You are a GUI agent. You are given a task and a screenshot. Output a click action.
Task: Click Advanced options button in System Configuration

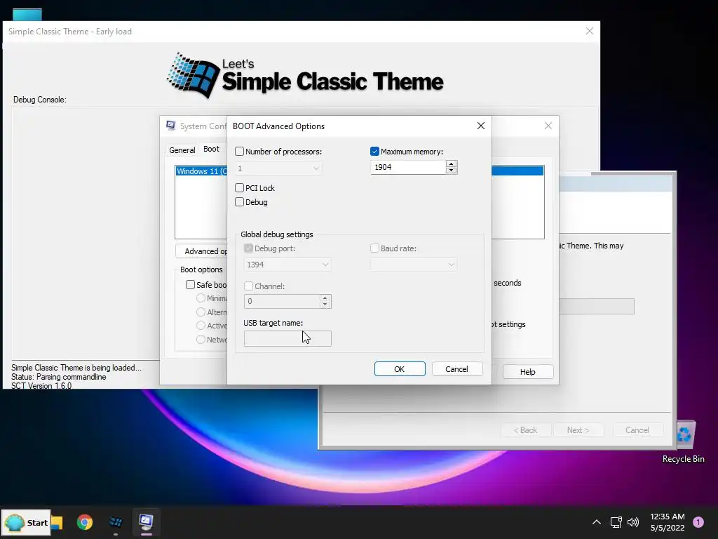(x=201, y=251)
